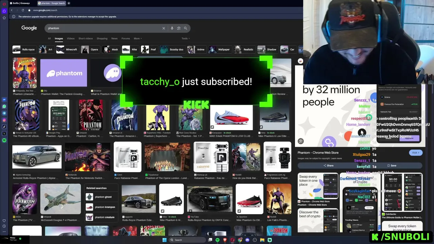
Task: Open related search phantom krampon
Action: (x=101, y=207)
